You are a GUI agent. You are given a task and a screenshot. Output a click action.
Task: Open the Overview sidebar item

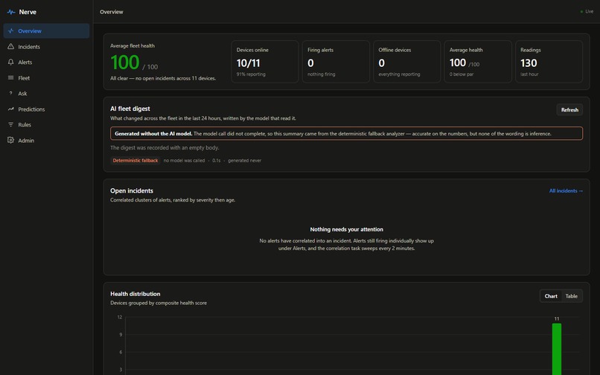[46, 31]
